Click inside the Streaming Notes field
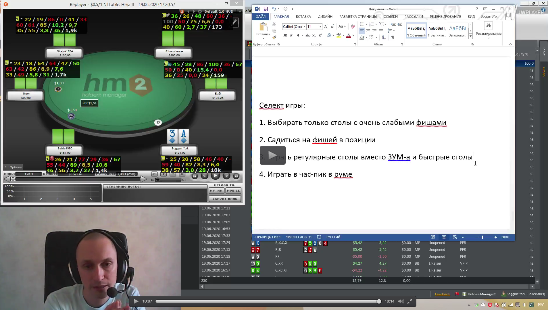Image resolution: width=548 pixels, height=310 pixels. click(x=155, y=195)
